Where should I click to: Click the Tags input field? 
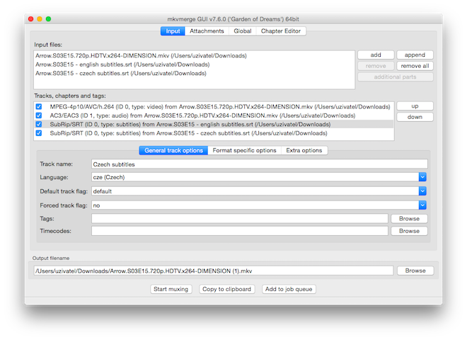pyautogui.click(x=240, y=219)
